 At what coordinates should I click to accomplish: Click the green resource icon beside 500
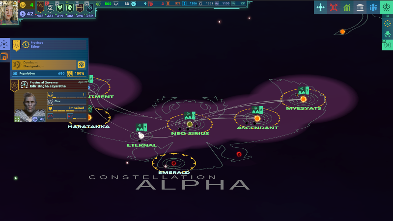99,4
